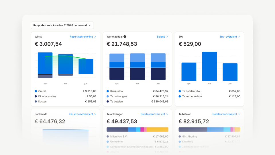Click the Te ontvangen amount € 49.437,53
Screen dimensions: 275x155
point(122,121)
